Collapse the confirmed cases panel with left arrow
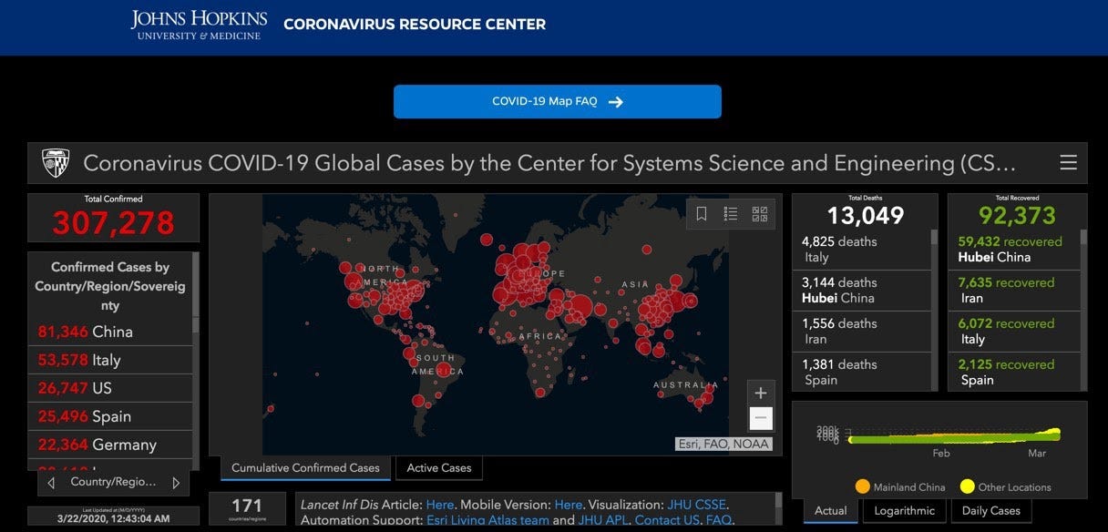Screen dimensions: 1108x532 pos(51,482)
